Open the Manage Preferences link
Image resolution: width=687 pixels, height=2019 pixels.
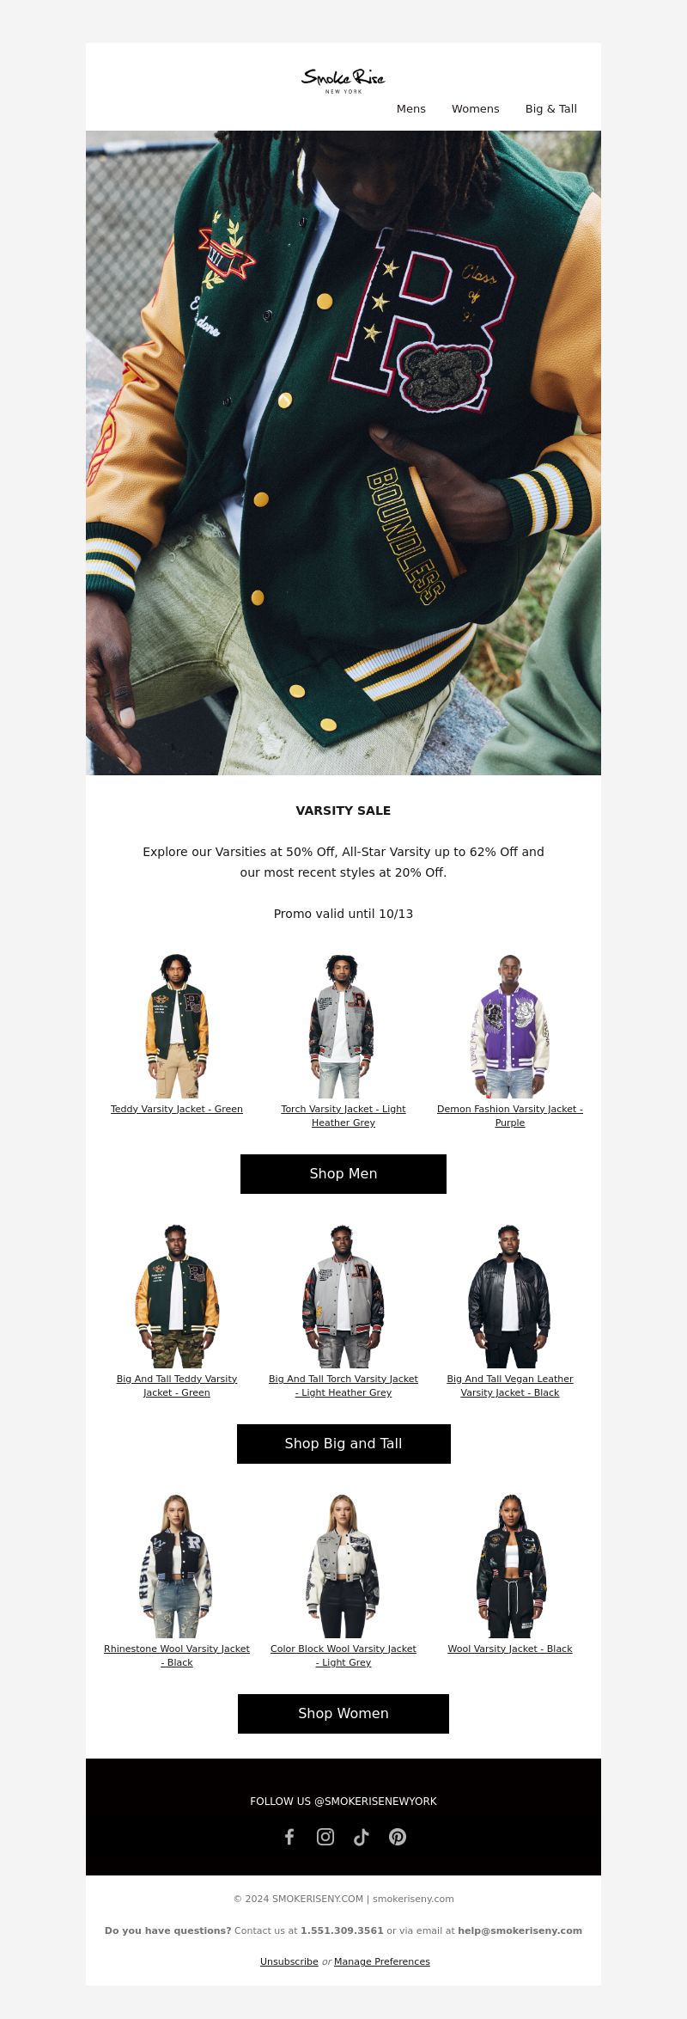[x=382, y=1961]
